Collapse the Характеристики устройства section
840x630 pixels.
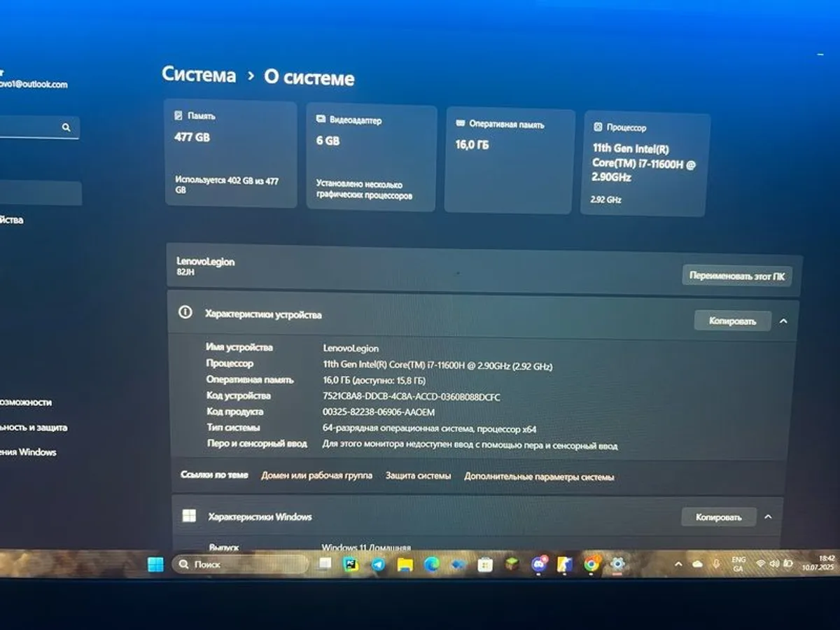(x=783, y=321)
